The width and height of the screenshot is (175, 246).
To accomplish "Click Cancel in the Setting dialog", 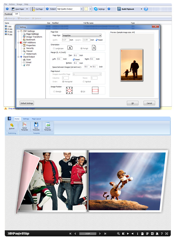I will tap(149, 103).
